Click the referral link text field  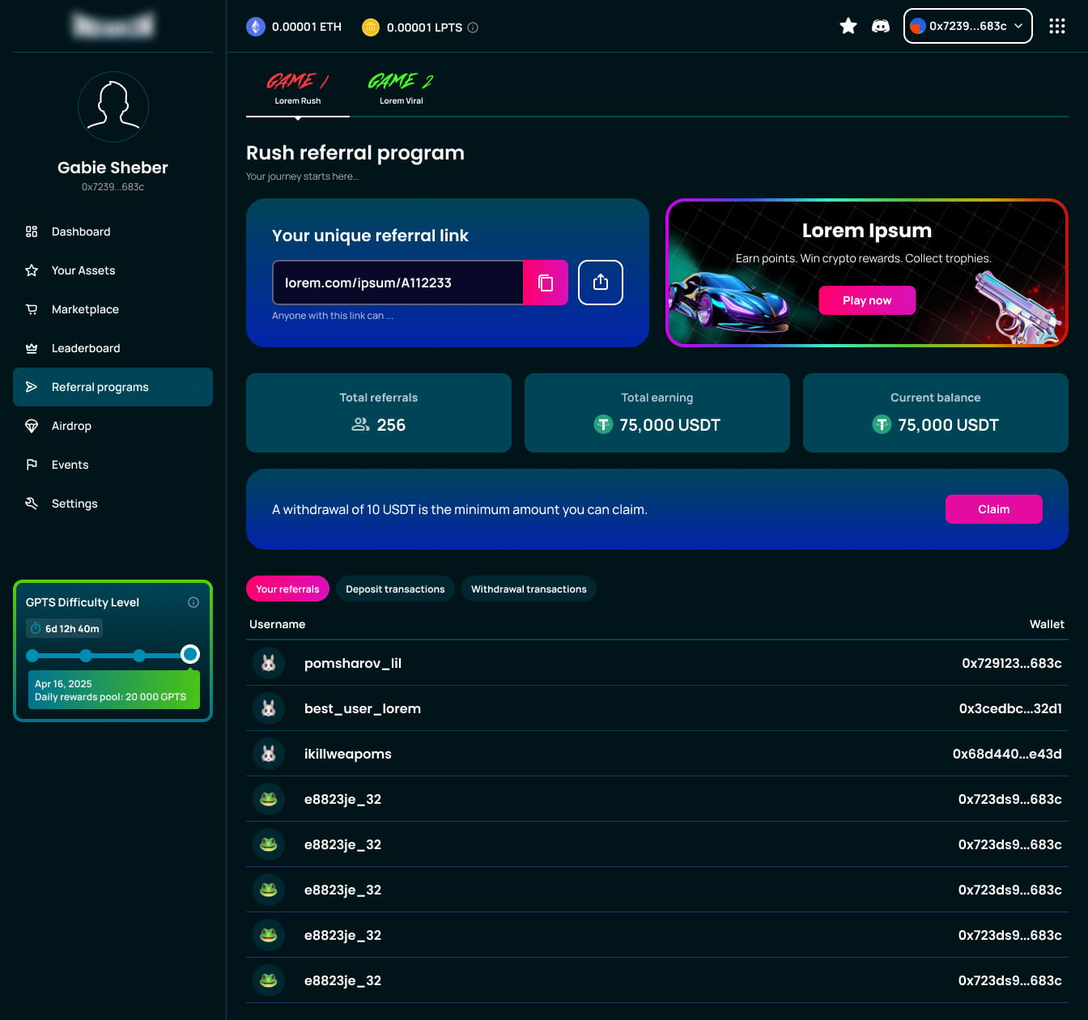coord(397,283)
